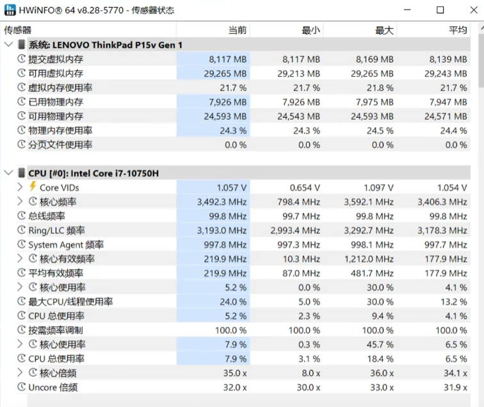This screenshot has width=484, height=407.
Task: Click the clock icon beside 物理内存使用率
Action: [21, 130]
